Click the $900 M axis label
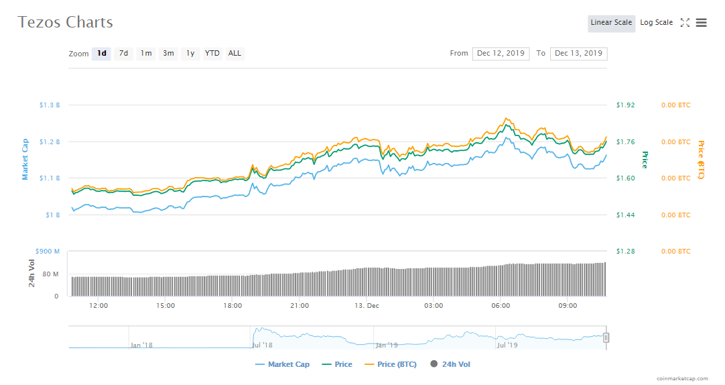 point(48,252)
